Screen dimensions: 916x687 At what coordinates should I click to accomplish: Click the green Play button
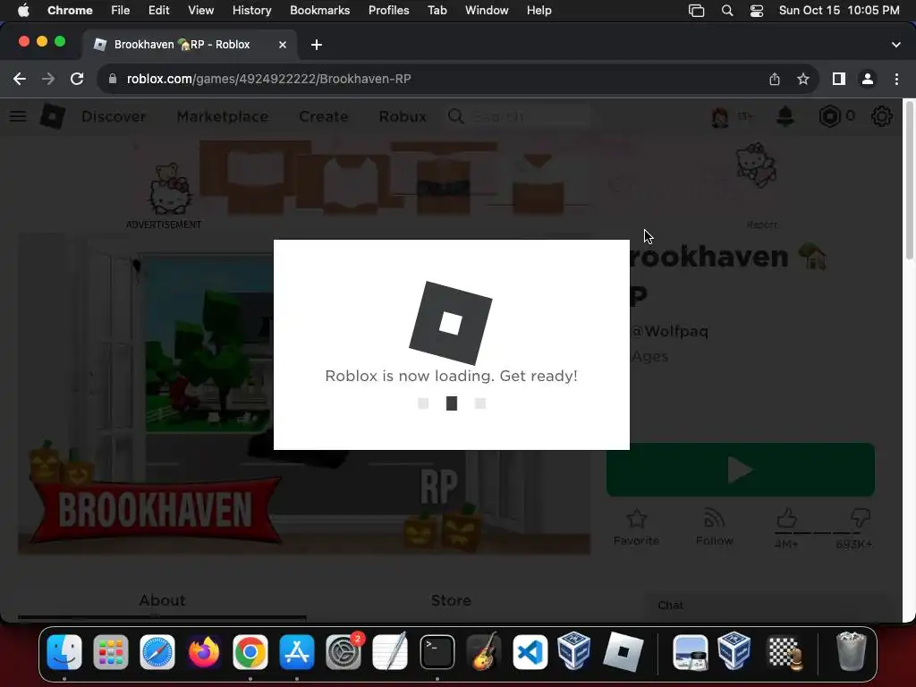[740, 470]
